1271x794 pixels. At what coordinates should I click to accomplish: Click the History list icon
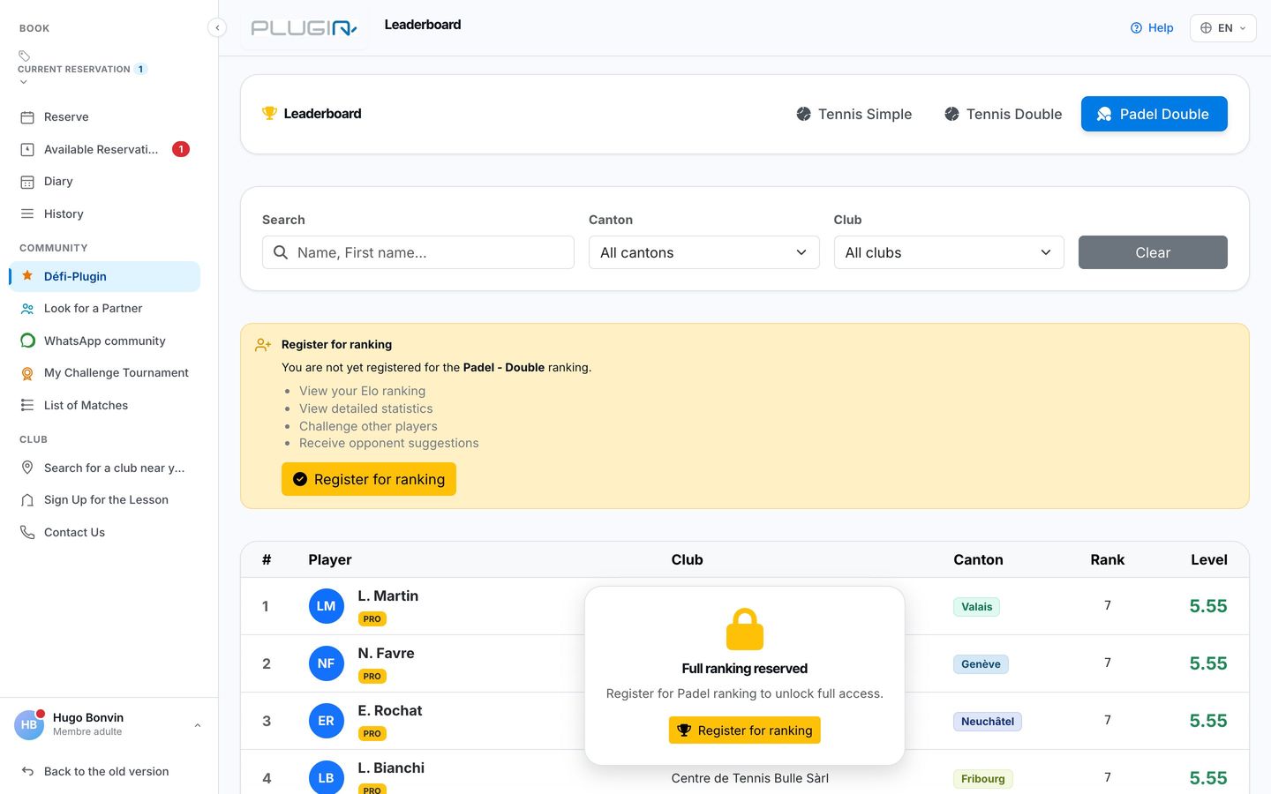pos(27,213)
